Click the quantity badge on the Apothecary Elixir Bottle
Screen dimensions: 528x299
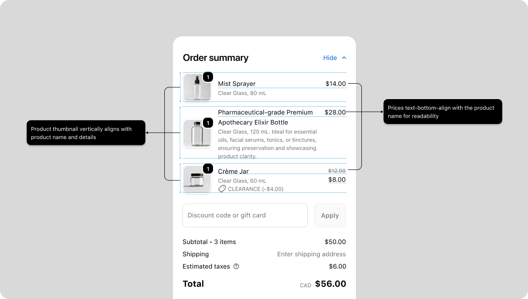pyautogui.click(x=208, y=123)
